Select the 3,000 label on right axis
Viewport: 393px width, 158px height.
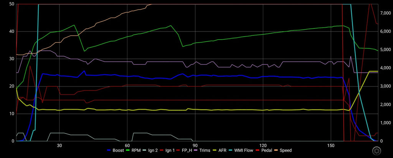(386, 86)
